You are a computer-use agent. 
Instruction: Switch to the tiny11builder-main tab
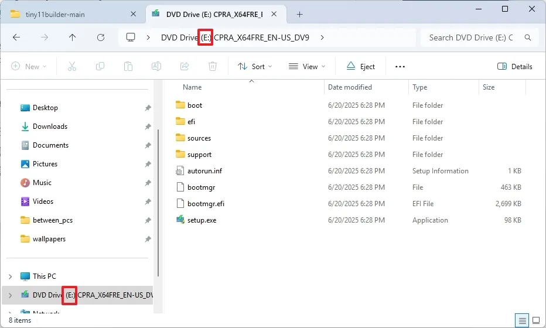click(x=73, y=14)
